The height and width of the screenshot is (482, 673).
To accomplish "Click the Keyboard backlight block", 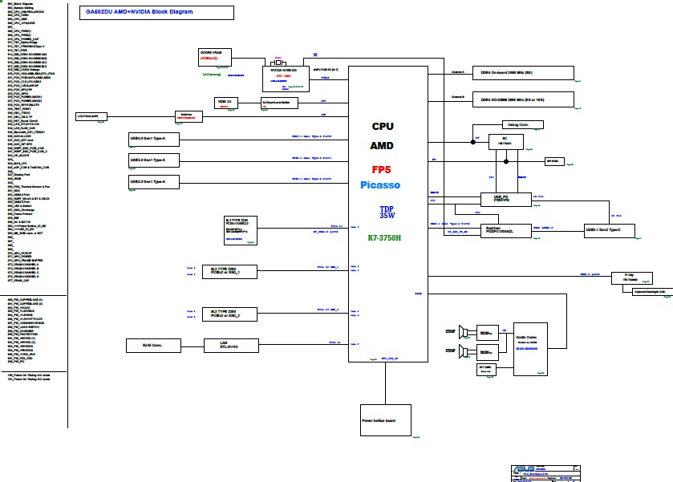I will [x=652, y=292].
